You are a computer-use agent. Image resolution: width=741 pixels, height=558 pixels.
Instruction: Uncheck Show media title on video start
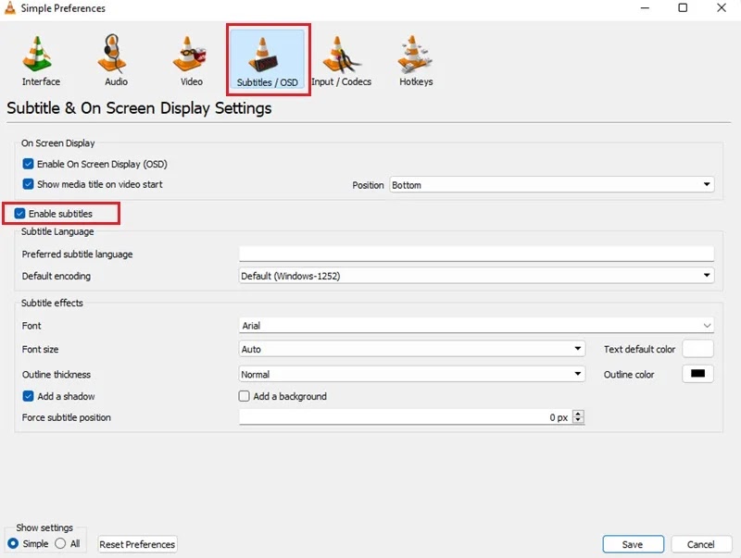pyautogui.click(x=28, y=184)
